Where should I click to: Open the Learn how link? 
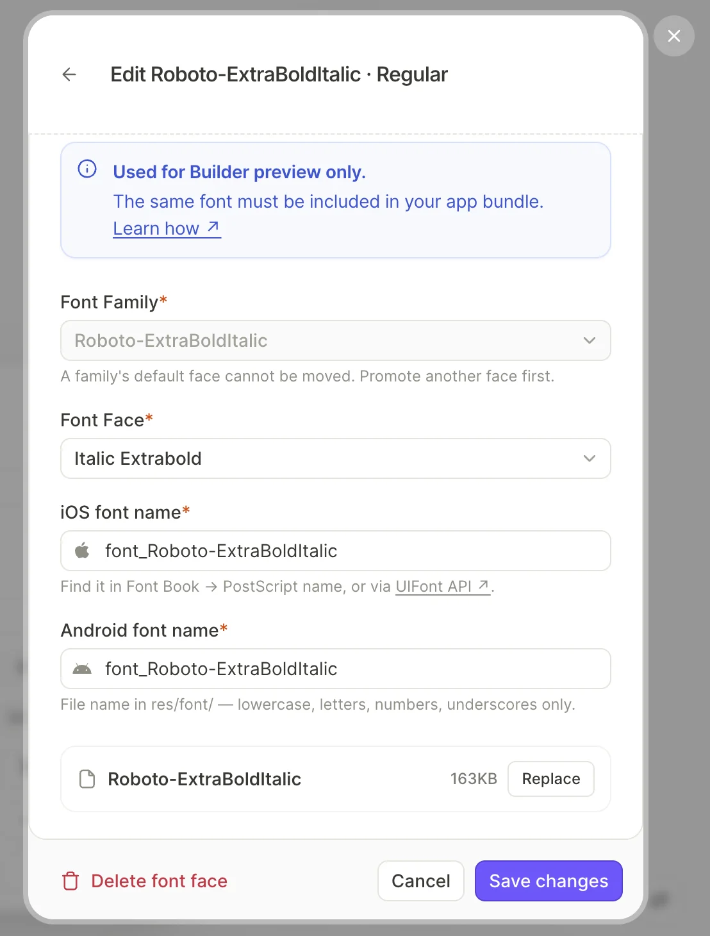(x=167, y=228)
